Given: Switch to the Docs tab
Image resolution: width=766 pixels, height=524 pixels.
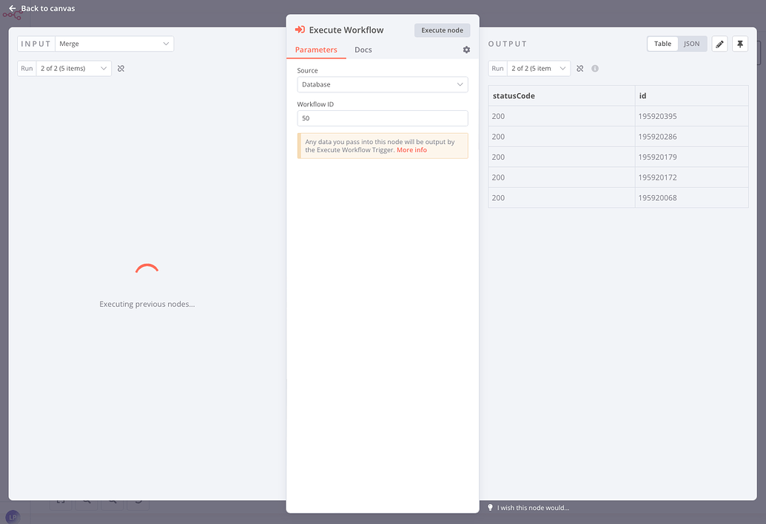Looking at the screenshot, I should [x=363, y=50].
